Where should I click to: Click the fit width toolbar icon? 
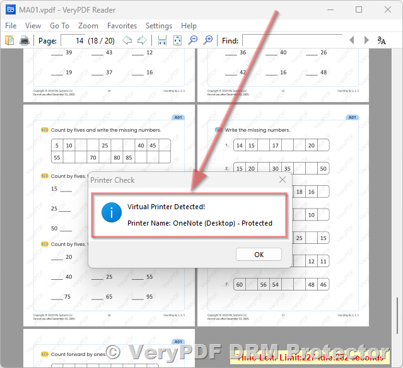[x=162, y=40]
